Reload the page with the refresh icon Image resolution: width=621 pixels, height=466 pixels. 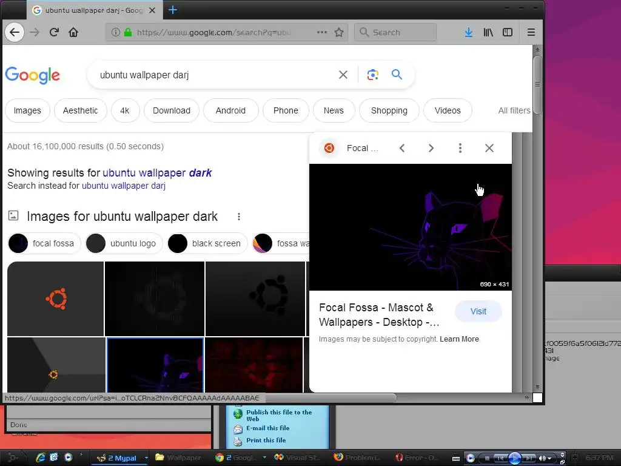pyautogui.click(x=54, y=32)
